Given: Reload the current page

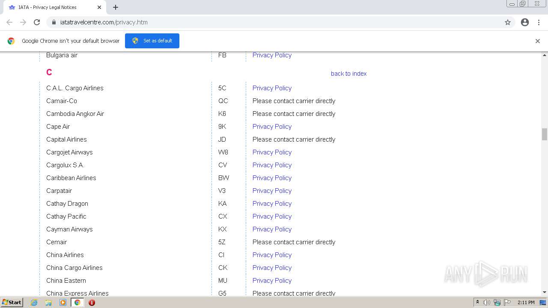Looking at the screenshot, I should coord(37,22).
